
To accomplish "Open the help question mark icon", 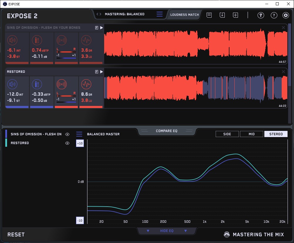I will [274, 15].
